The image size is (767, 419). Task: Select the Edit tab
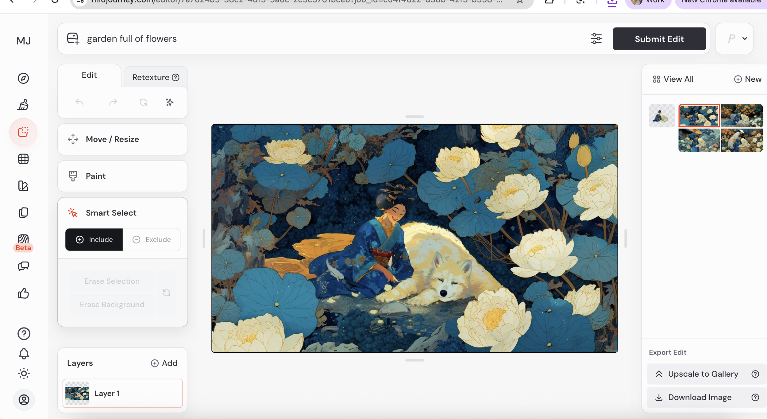pyautogui.click(x=89, y=75)
